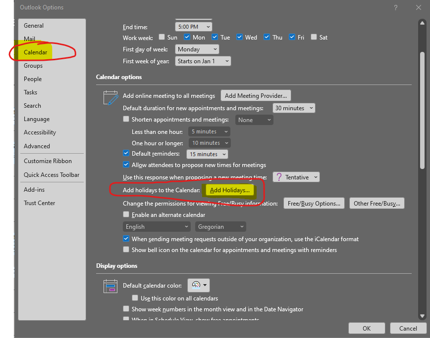Select Accessibility in options sidebar
The image size is (430, 338).
tap(40, 132)
